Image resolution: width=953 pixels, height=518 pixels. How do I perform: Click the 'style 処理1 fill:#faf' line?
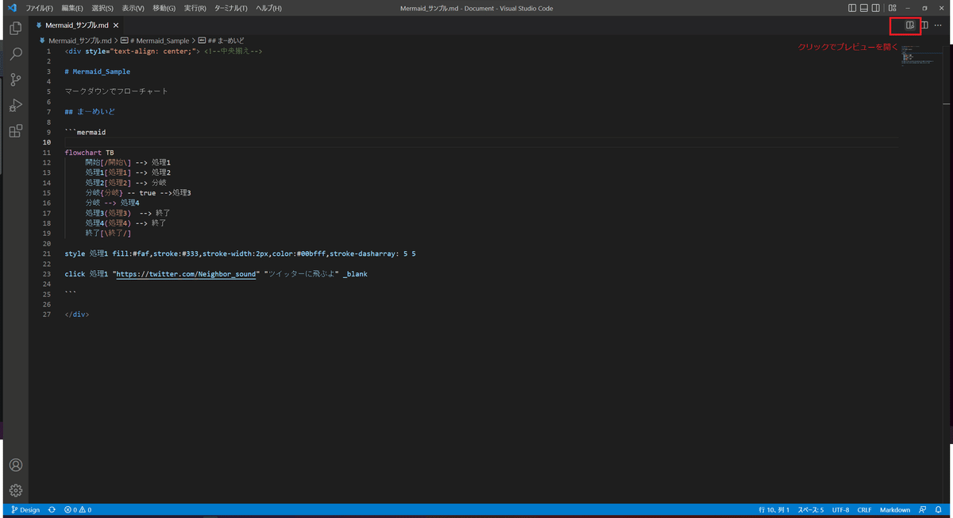(x=241, y=253)
